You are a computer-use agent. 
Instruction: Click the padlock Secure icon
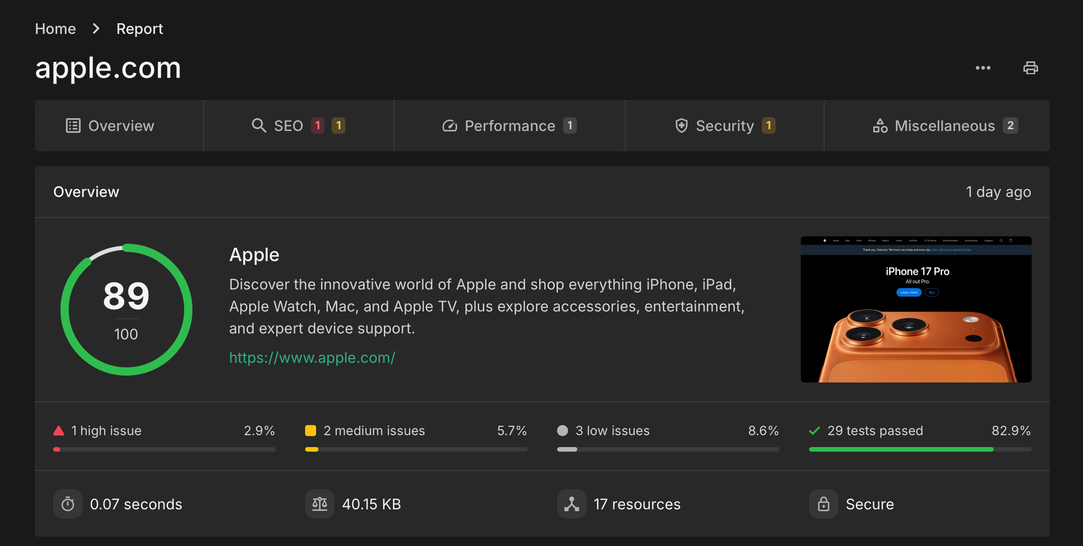pyautogui.click(x=824, y=504)
